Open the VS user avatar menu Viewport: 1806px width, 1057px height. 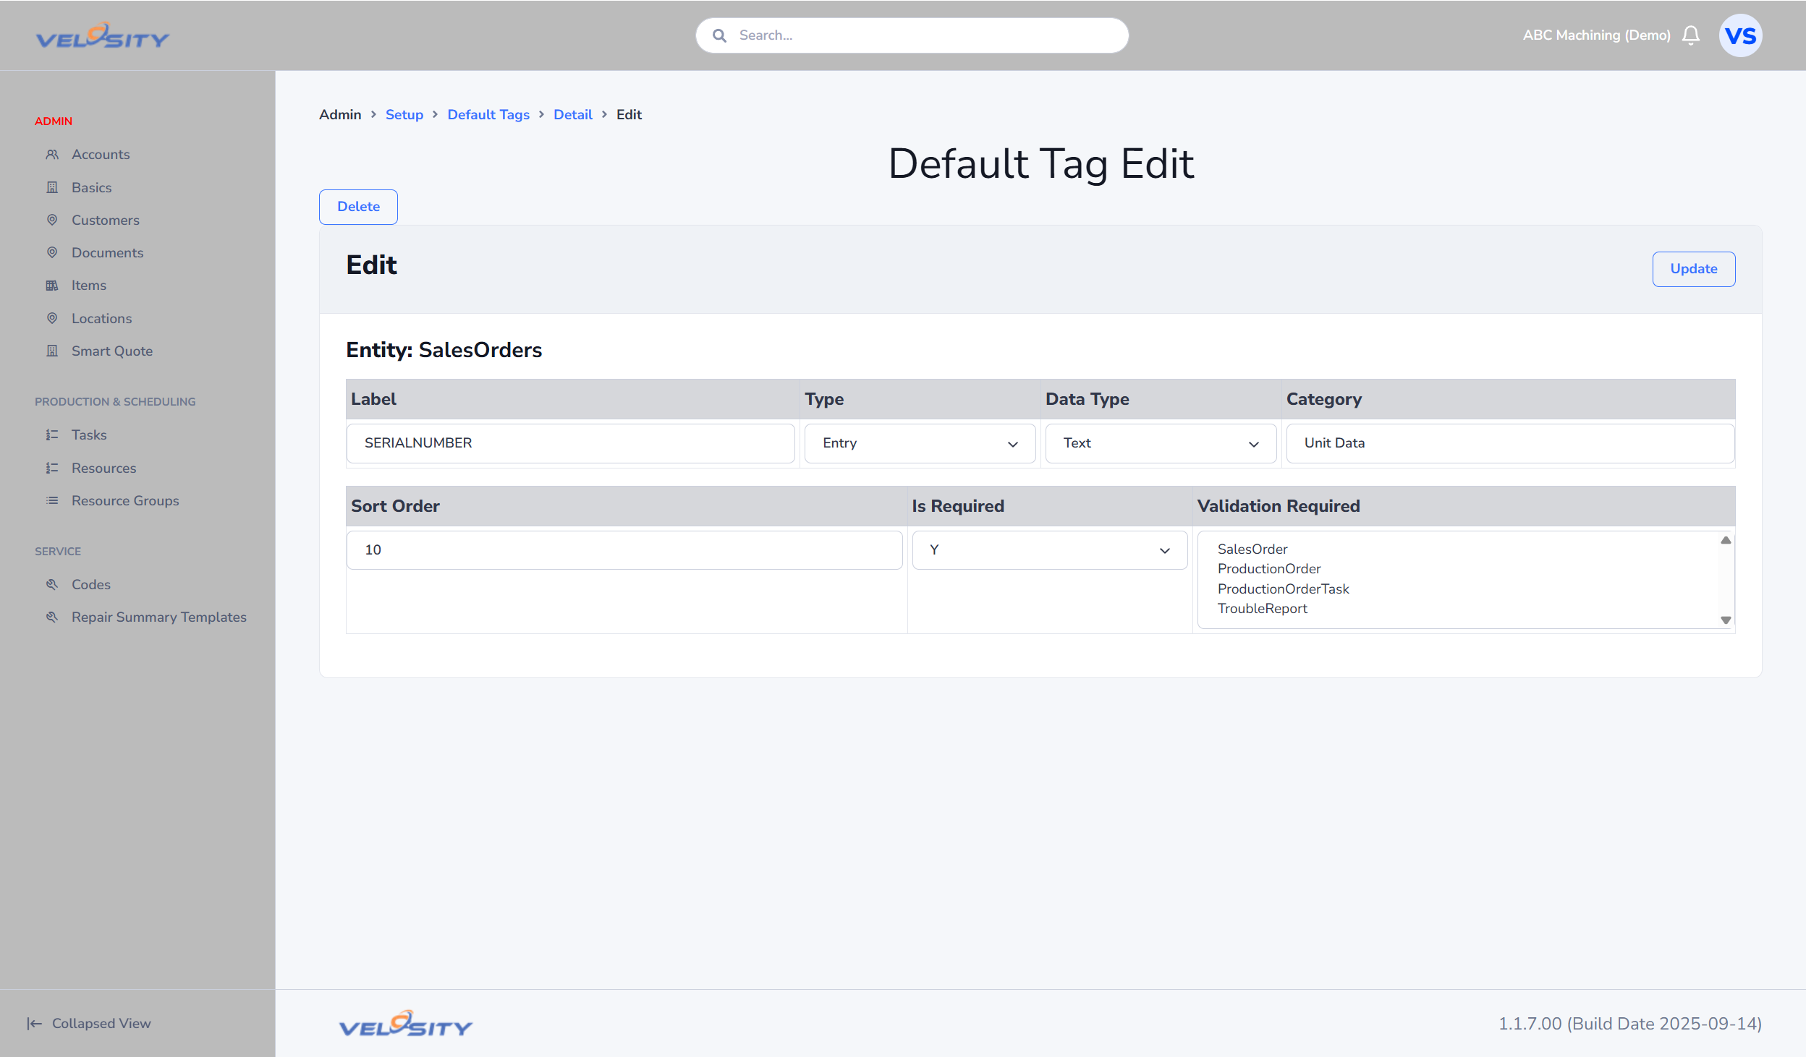pyautogui.click(x=1740, y=35)
